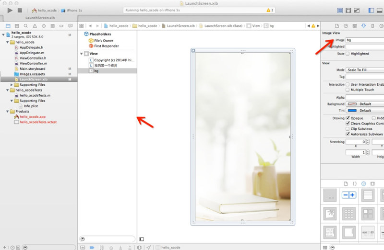This screenshot has height=250, width=384.
Task: Go back in editor history
Action: [90, 26]
